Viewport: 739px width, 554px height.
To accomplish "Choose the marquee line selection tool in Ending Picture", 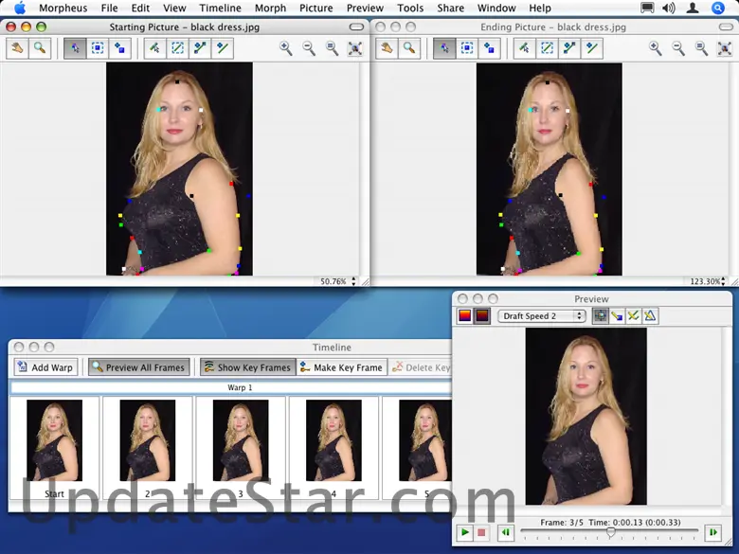I will coord(547,48).
